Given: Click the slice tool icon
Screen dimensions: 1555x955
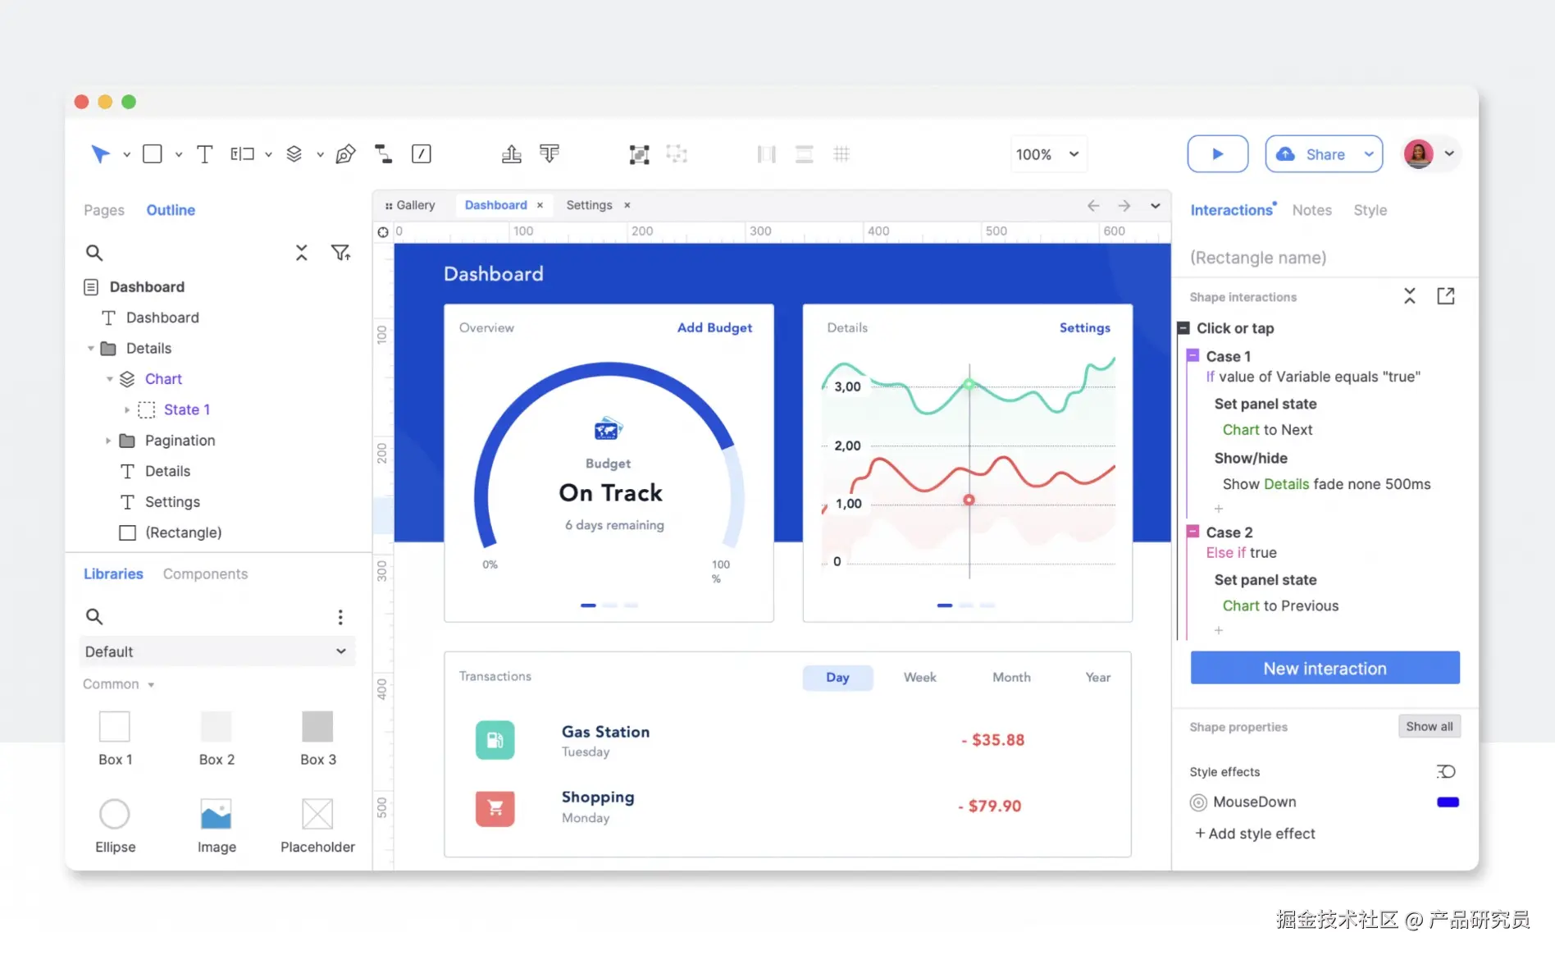Looking at the screenshot, I should pyautogui.click(x=422, y=154).
